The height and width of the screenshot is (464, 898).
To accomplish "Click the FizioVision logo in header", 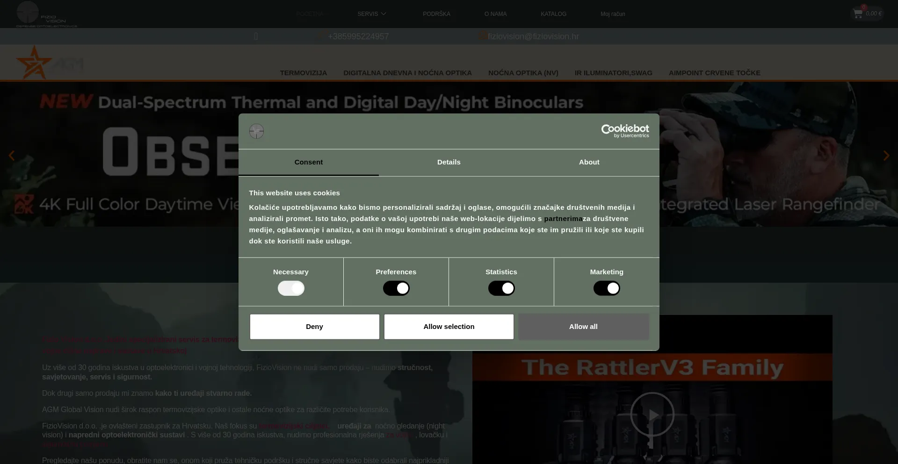I will point(46,14).
